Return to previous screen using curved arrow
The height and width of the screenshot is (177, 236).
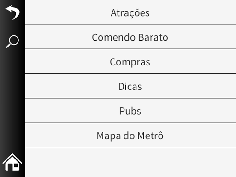tap(12, 12)
